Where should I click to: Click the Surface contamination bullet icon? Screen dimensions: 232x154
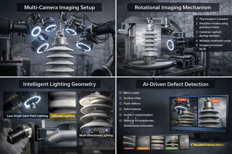coord(120,115)
